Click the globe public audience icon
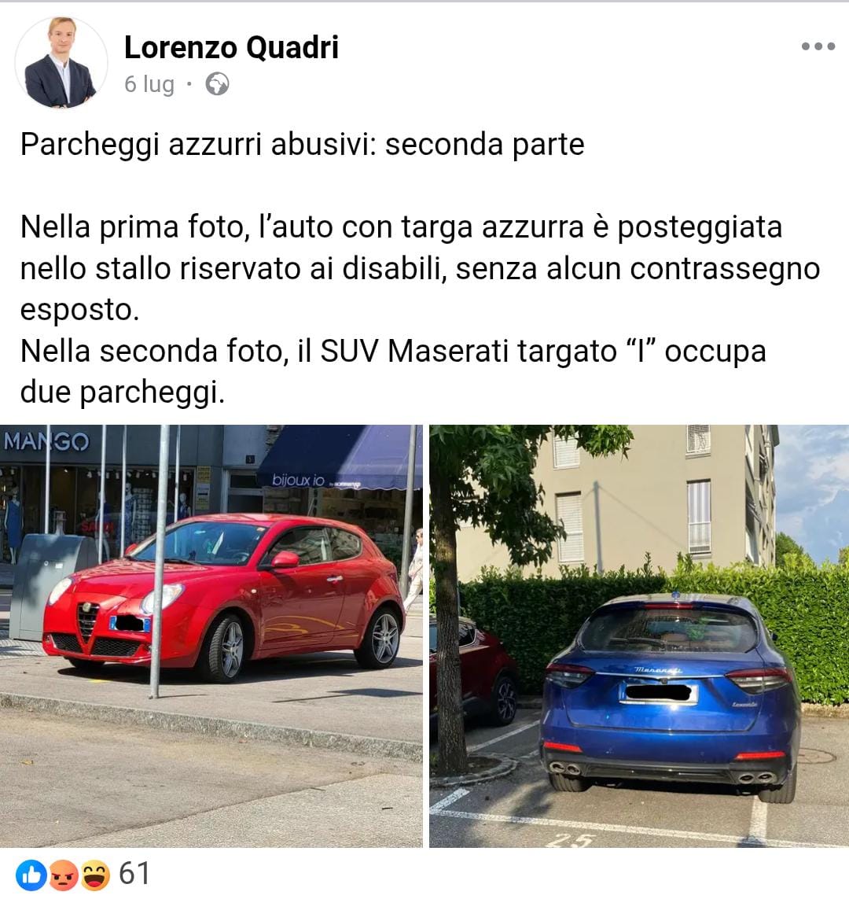849x899 pixels. 217,84
